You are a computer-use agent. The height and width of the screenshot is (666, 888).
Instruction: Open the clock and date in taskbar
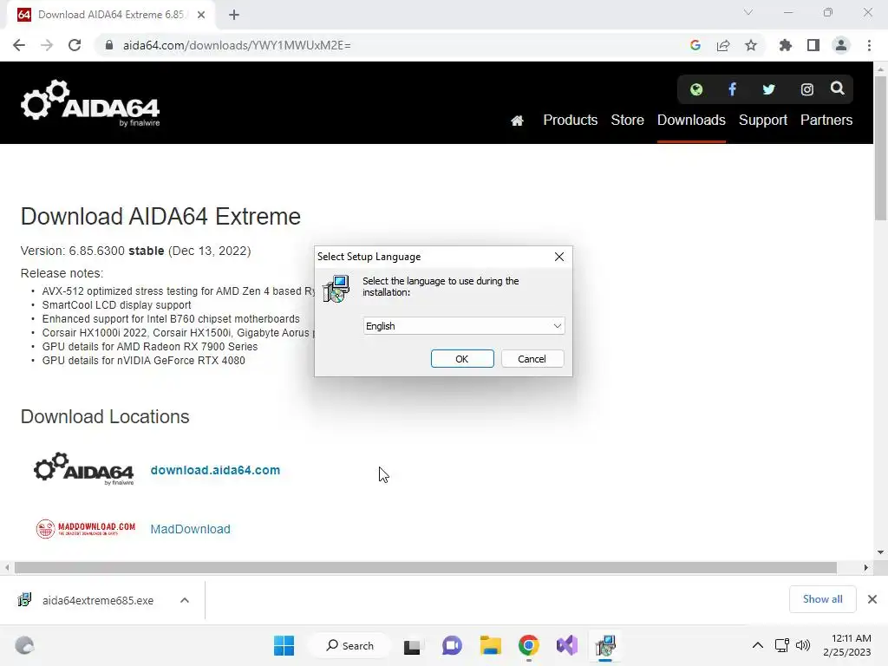847,645
